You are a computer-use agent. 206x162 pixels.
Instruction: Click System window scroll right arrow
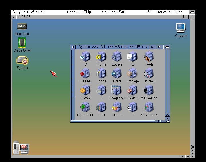tap(163, 121)
